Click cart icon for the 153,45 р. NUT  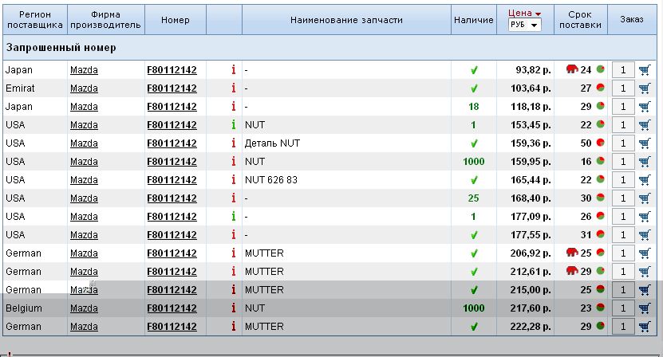(645, 125)
